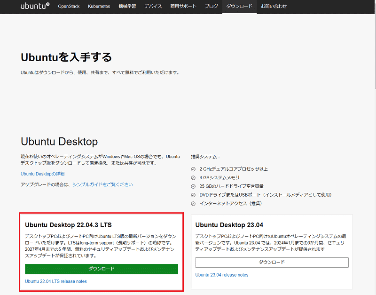
Task: Click the Ubuntu Desktop 22.04.3 LTS heading
Action: point(68,225)
